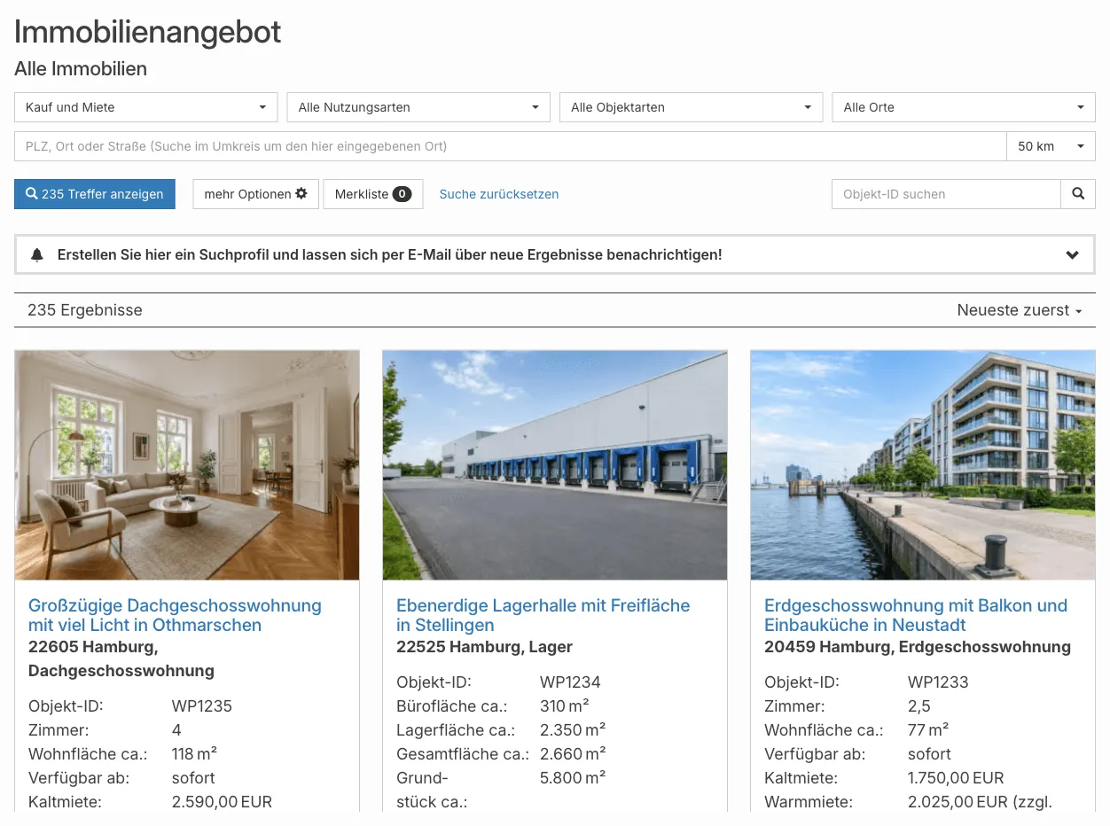This screenshot has width=1110, height=826.
Task: Click the Object ID value WP1233
Action: (938, 682)
